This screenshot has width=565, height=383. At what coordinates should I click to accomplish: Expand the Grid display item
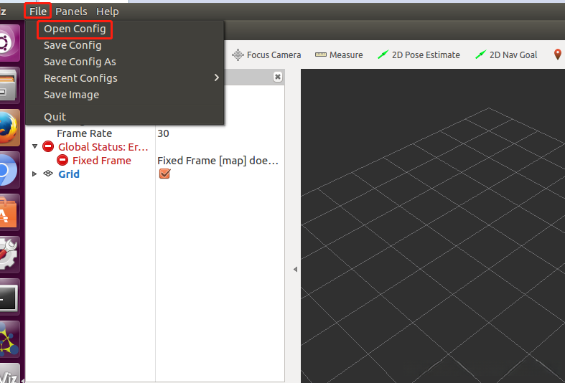34,174
